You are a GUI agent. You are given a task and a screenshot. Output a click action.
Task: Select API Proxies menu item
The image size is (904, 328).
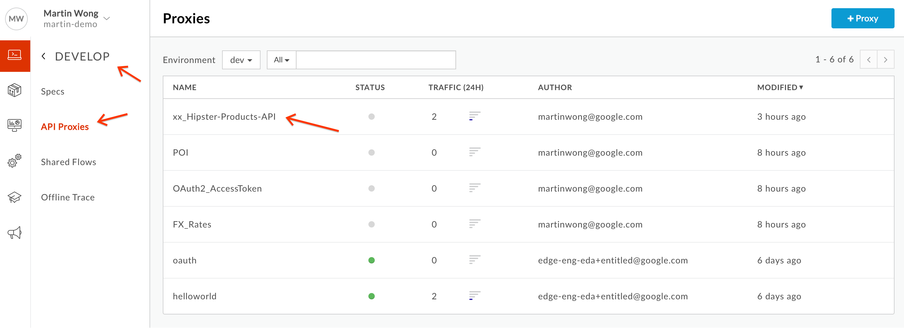[x=65, y=126]
